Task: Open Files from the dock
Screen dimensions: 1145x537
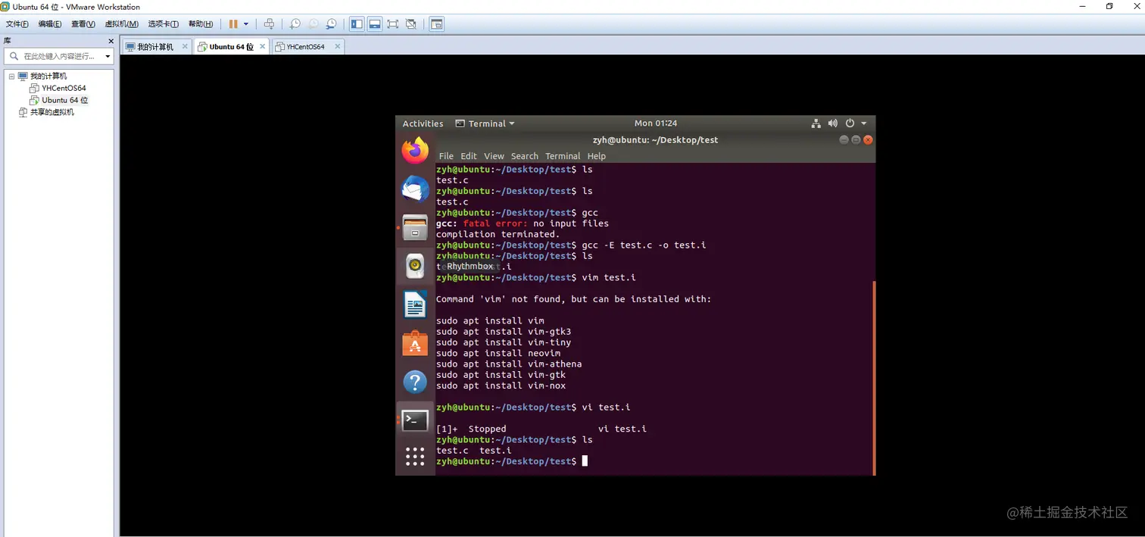Action: pos(415,227)
